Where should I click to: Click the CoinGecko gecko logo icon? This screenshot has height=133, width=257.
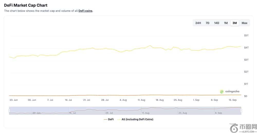point(222,92)
